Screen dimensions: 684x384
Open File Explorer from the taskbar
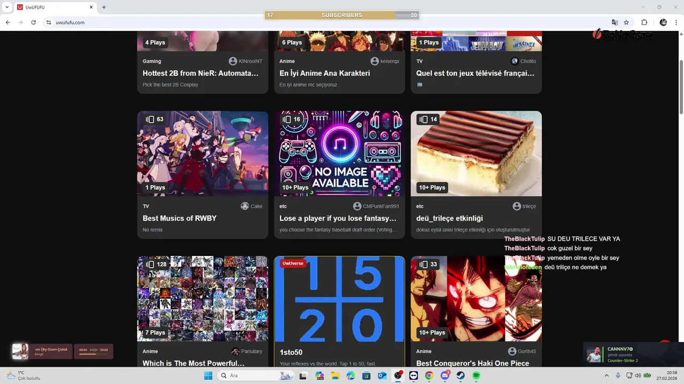pyautogui.click(x=335, y=375)
